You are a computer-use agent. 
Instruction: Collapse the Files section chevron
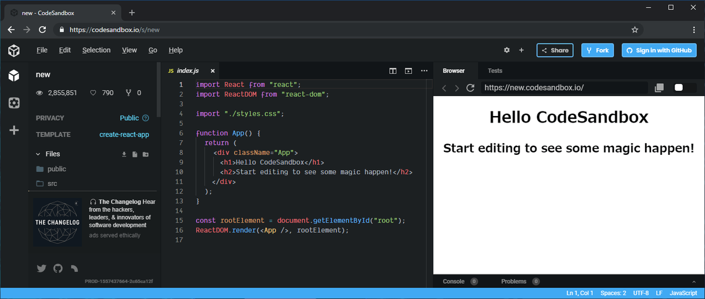pyautogui.click(x=38, y=154)
